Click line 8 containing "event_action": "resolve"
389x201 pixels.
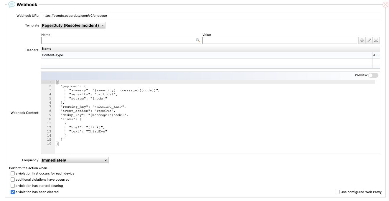[88, 111]
